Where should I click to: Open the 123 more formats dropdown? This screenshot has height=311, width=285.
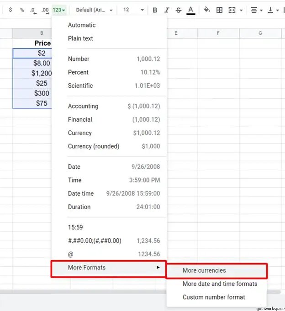[x=59, y=10]
